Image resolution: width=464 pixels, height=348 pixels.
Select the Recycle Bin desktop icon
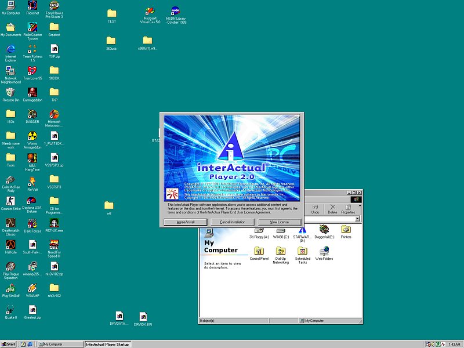point(10,93)
